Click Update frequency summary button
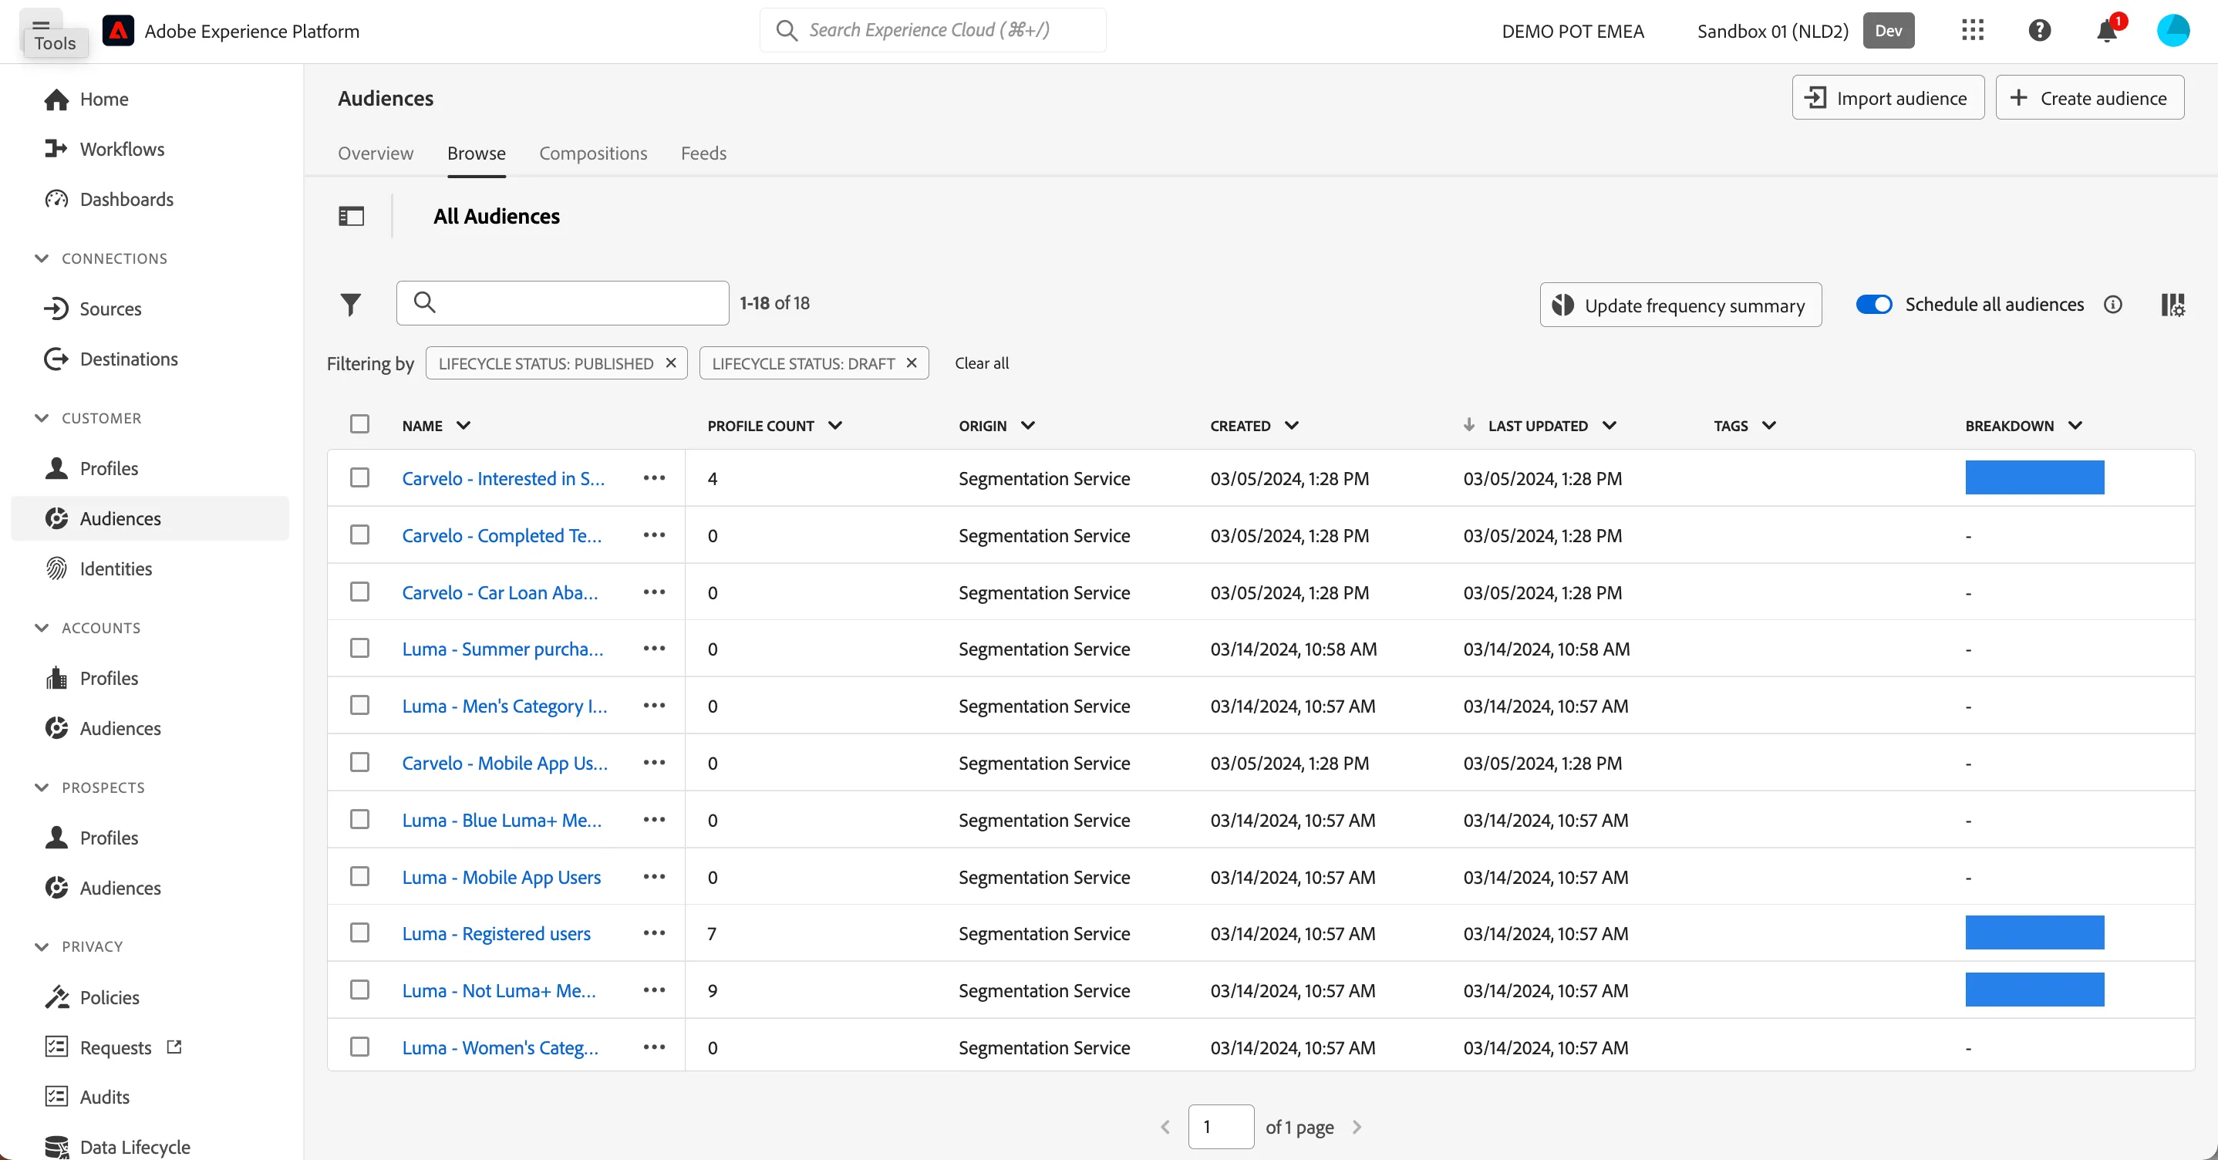 pyautogui.click(x=1680, y=305)
